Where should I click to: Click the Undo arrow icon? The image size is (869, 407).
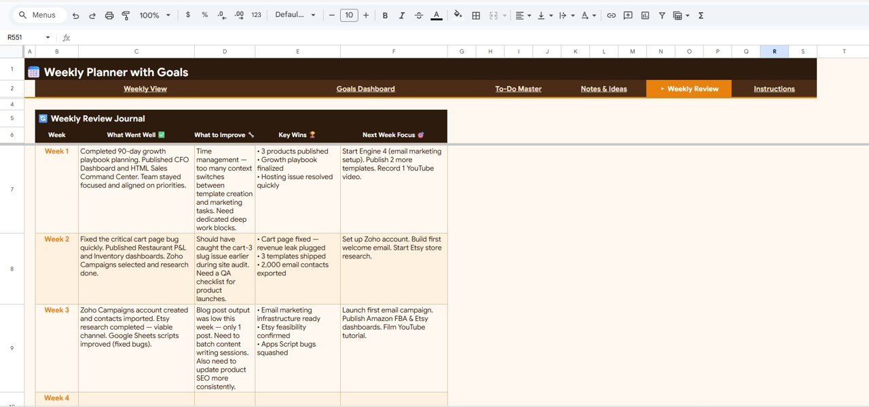[75, 15]
